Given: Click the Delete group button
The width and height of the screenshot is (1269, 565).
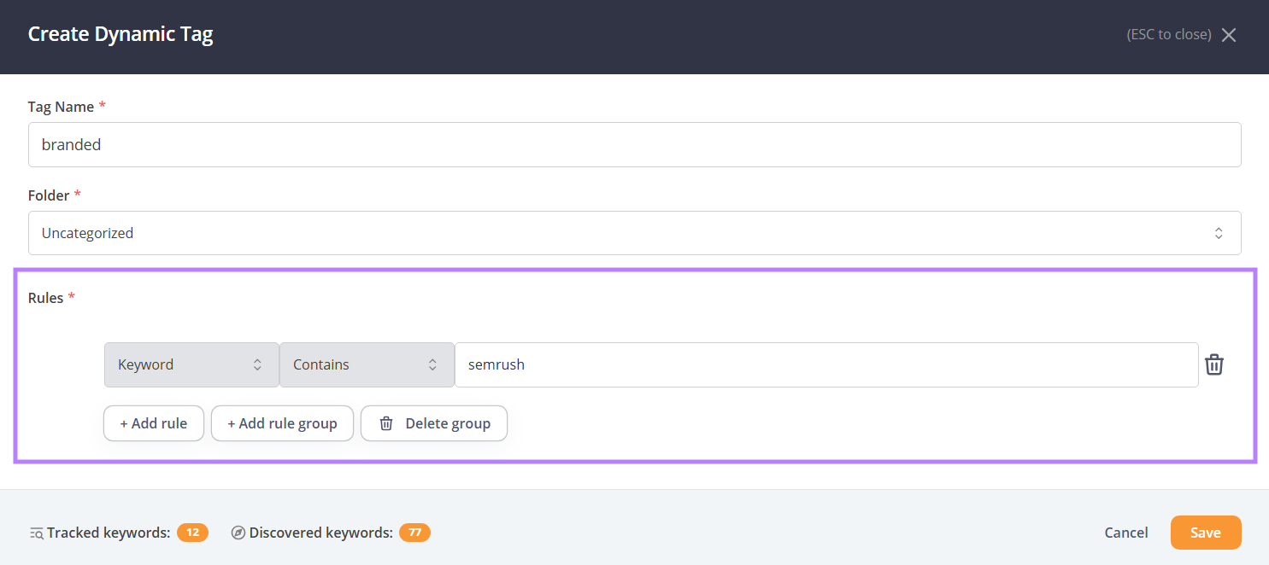Looking at the screenshot, I should (x=434, y=422).
